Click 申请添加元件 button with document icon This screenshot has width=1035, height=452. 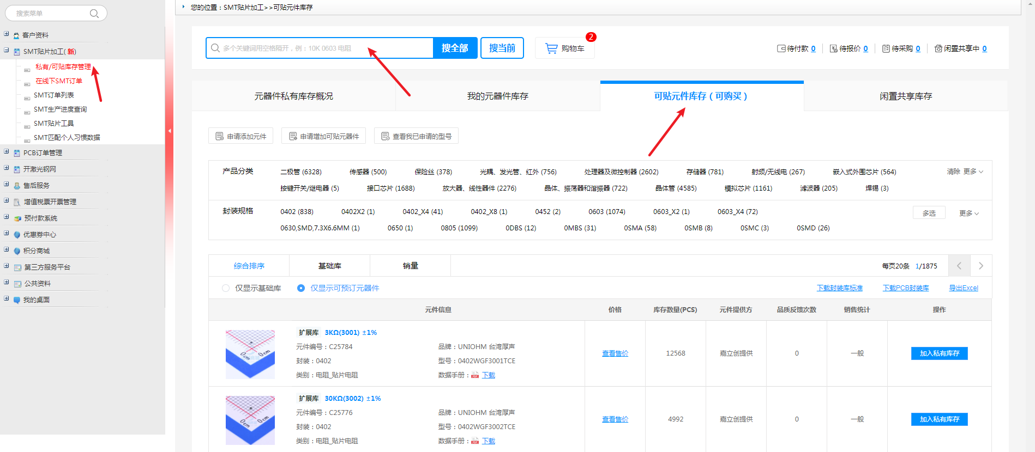pyautogui.click(x=242, y=136)
